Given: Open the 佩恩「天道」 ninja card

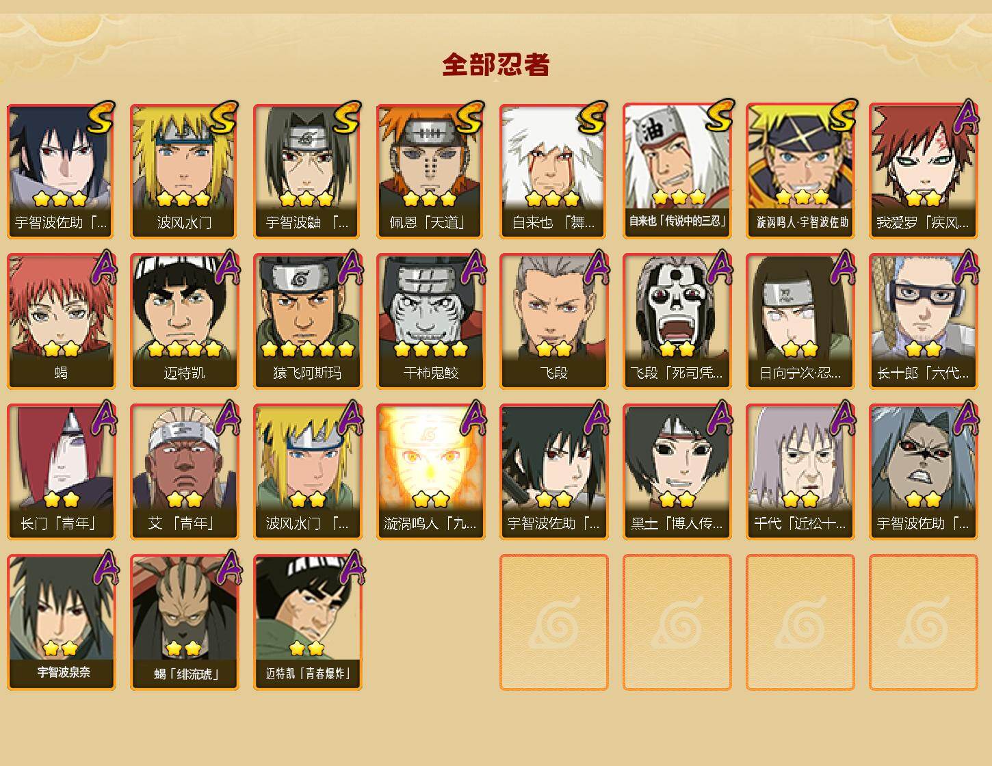Looking at the screenshot, I should click(430, 171).
